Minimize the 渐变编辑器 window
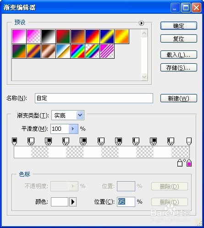Viewport: 204px width, 228px height. [x=175, y=8]
